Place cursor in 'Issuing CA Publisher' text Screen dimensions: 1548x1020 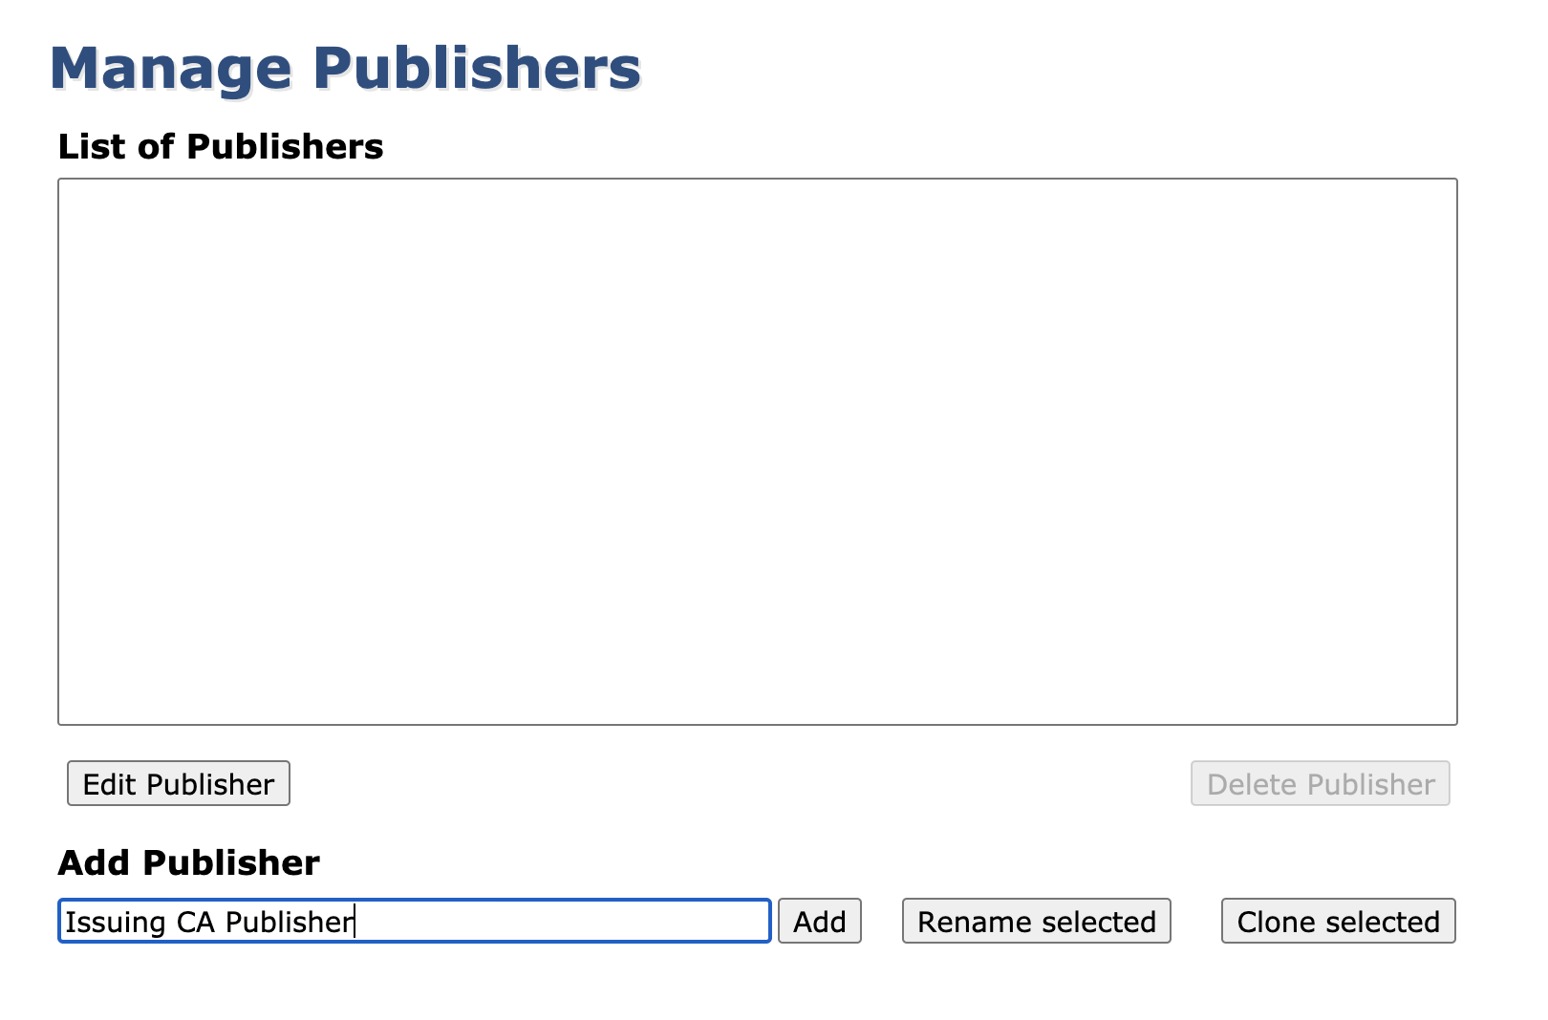coord(209,923)
